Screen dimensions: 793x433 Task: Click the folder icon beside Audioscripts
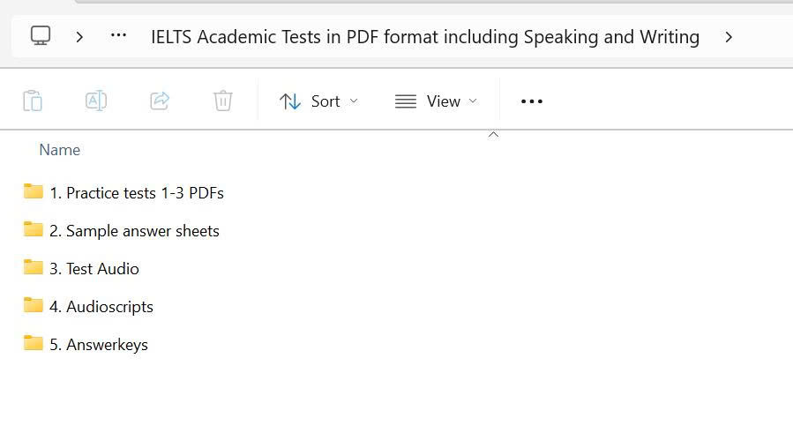[x=34, y=306]
